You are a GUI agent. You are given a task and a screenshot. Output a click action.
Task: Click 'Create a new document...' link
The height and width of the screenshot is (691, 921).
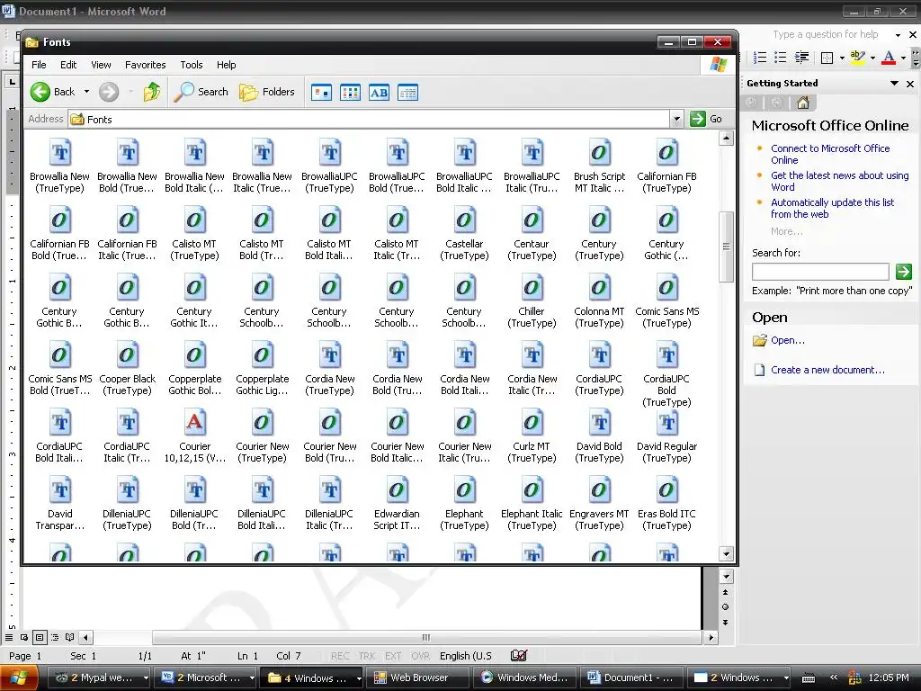(827, 370)
